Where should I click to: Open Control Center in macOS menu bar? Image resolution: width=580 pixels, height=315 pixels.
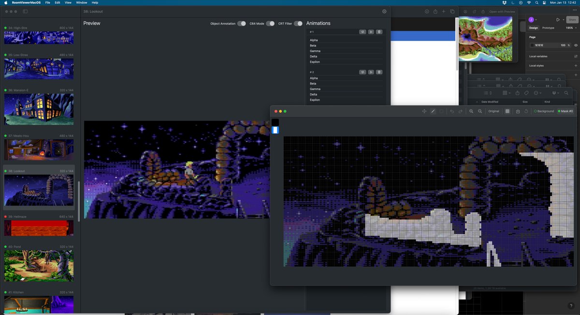(544, 2)
